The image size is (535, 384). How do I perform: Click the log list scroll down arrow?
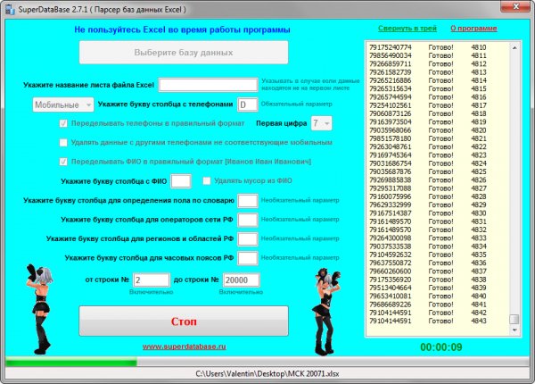tap(514, 330)
